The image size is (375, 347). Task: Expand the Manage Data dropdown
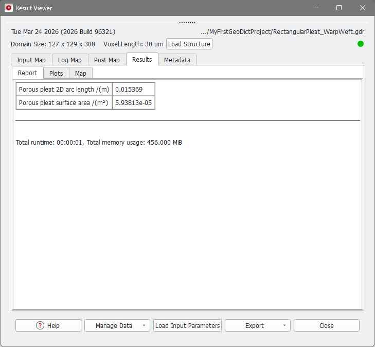pos(117,325)
